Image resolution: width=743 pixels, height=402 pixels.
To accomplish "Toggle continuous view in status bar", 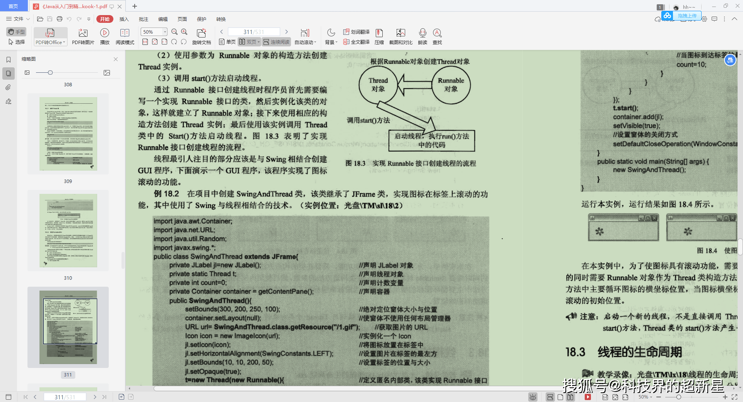I will (x=550, y=397).
